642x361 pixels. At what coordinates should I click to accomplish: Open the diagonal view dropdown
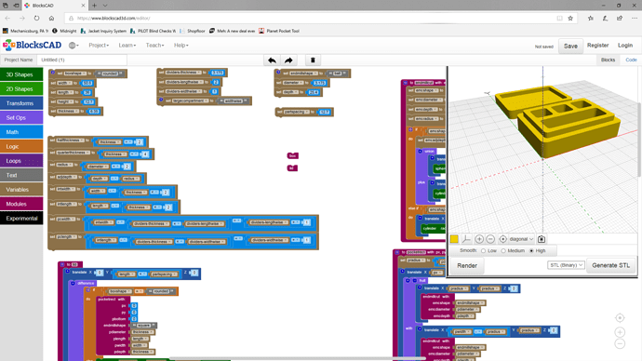pos(522,239)
